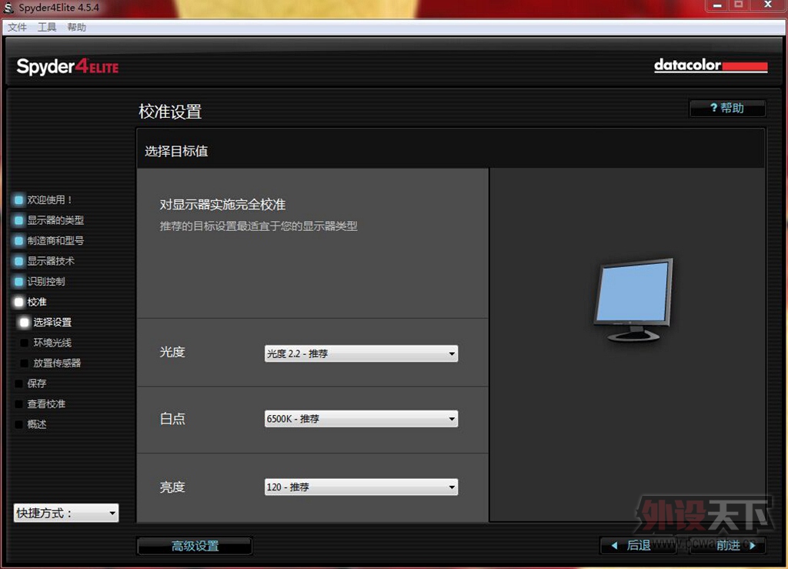This screenshot has height=569, width=788.
Task: Expand the 亮度 120 dropdown
Action: 361,487
